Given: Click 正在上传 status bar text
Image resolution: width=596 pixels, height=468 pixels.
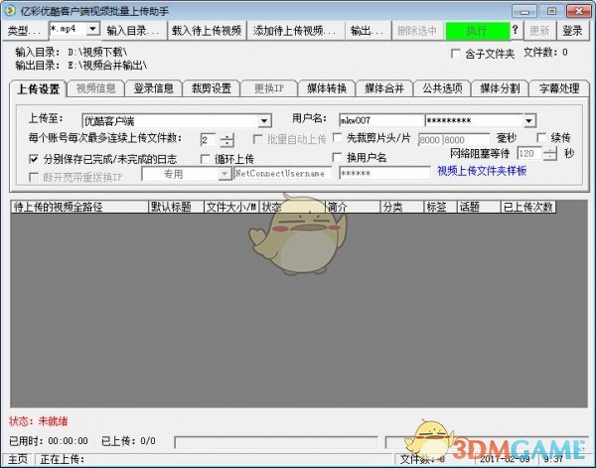Looking at the screenshot, I should point(63,460).
